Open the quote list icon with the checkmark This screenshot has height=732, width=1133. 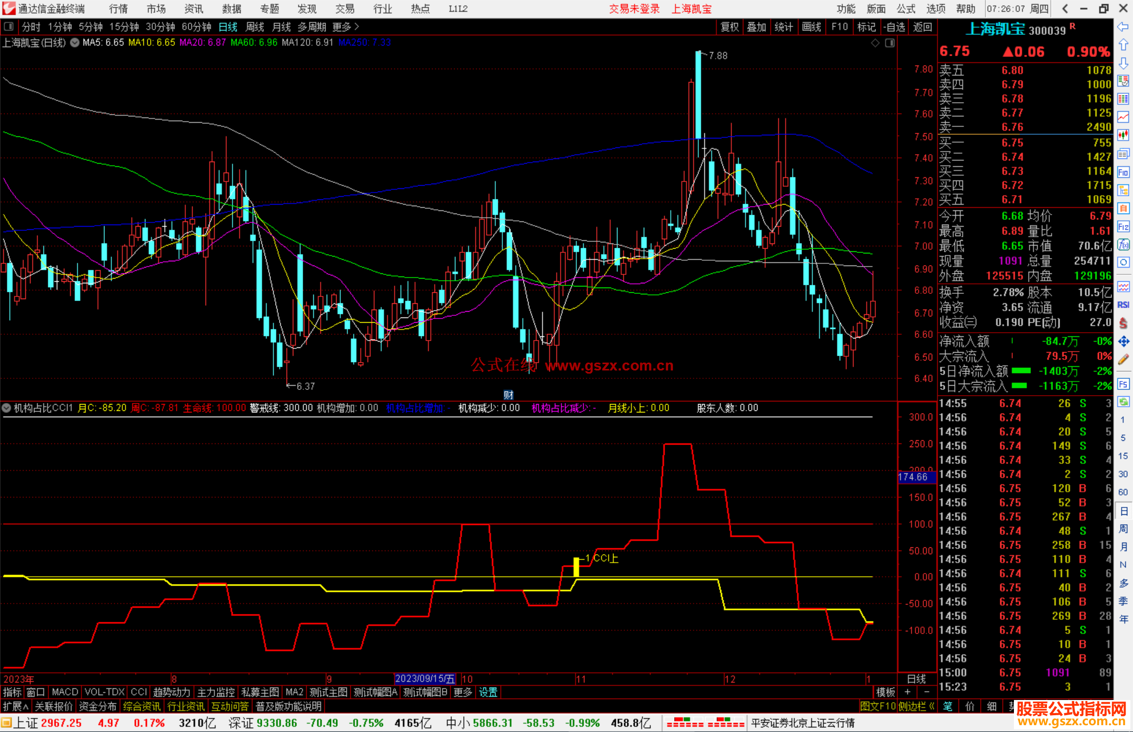[1123, 81]
